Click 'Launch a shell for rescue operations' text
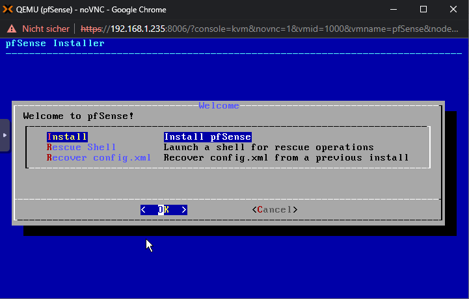Screen dimensions: 469x299 (x=268, y=147)
